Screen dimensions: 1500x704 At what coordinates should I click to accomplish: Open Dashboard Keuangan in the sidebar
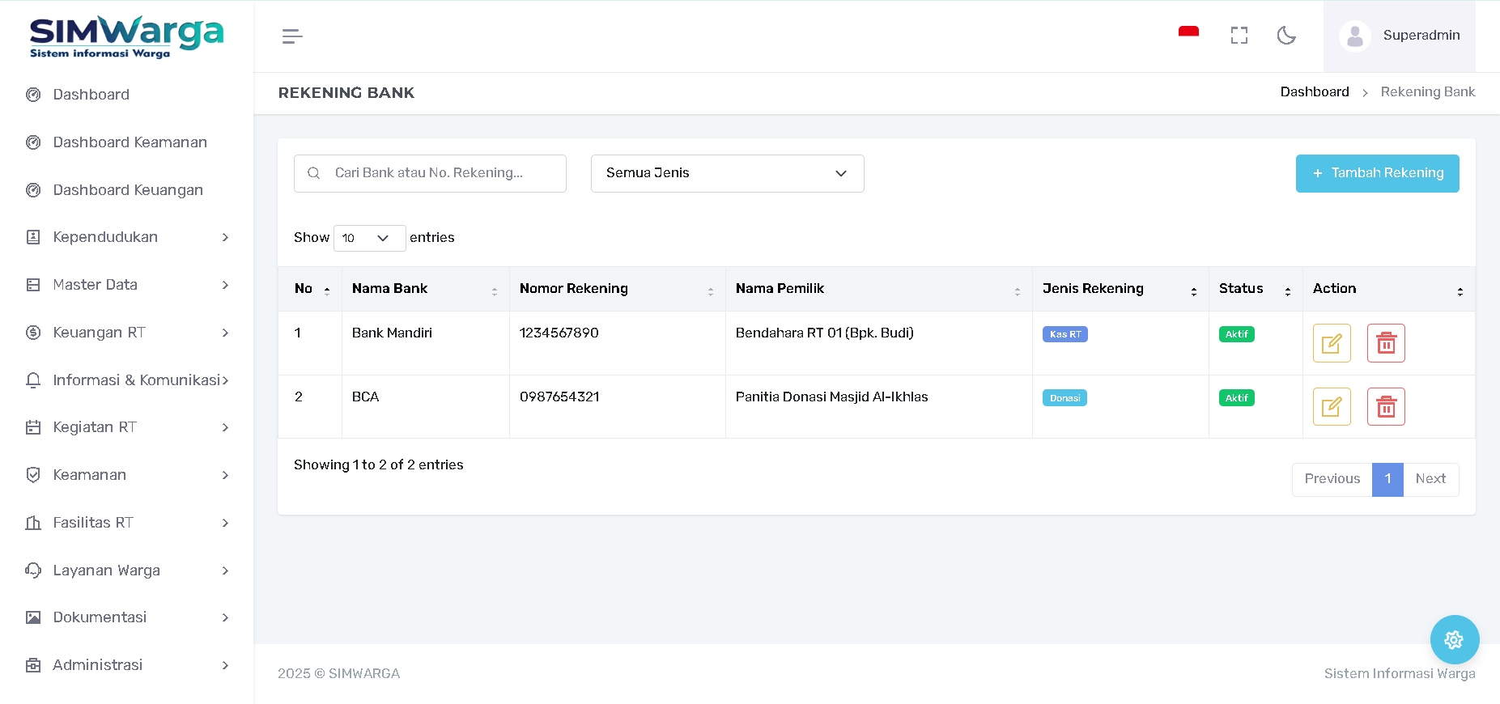(128, 190)
